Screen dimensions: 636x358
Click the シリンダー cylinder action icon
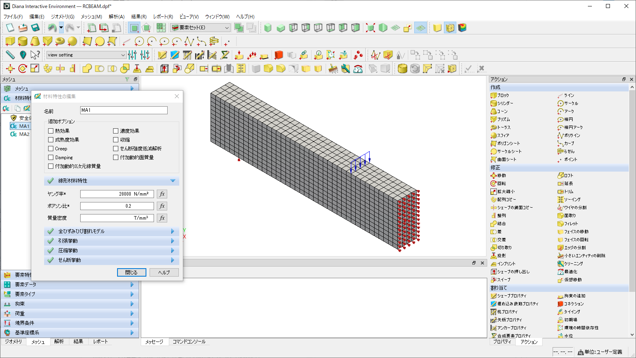(x=494, y=103)
